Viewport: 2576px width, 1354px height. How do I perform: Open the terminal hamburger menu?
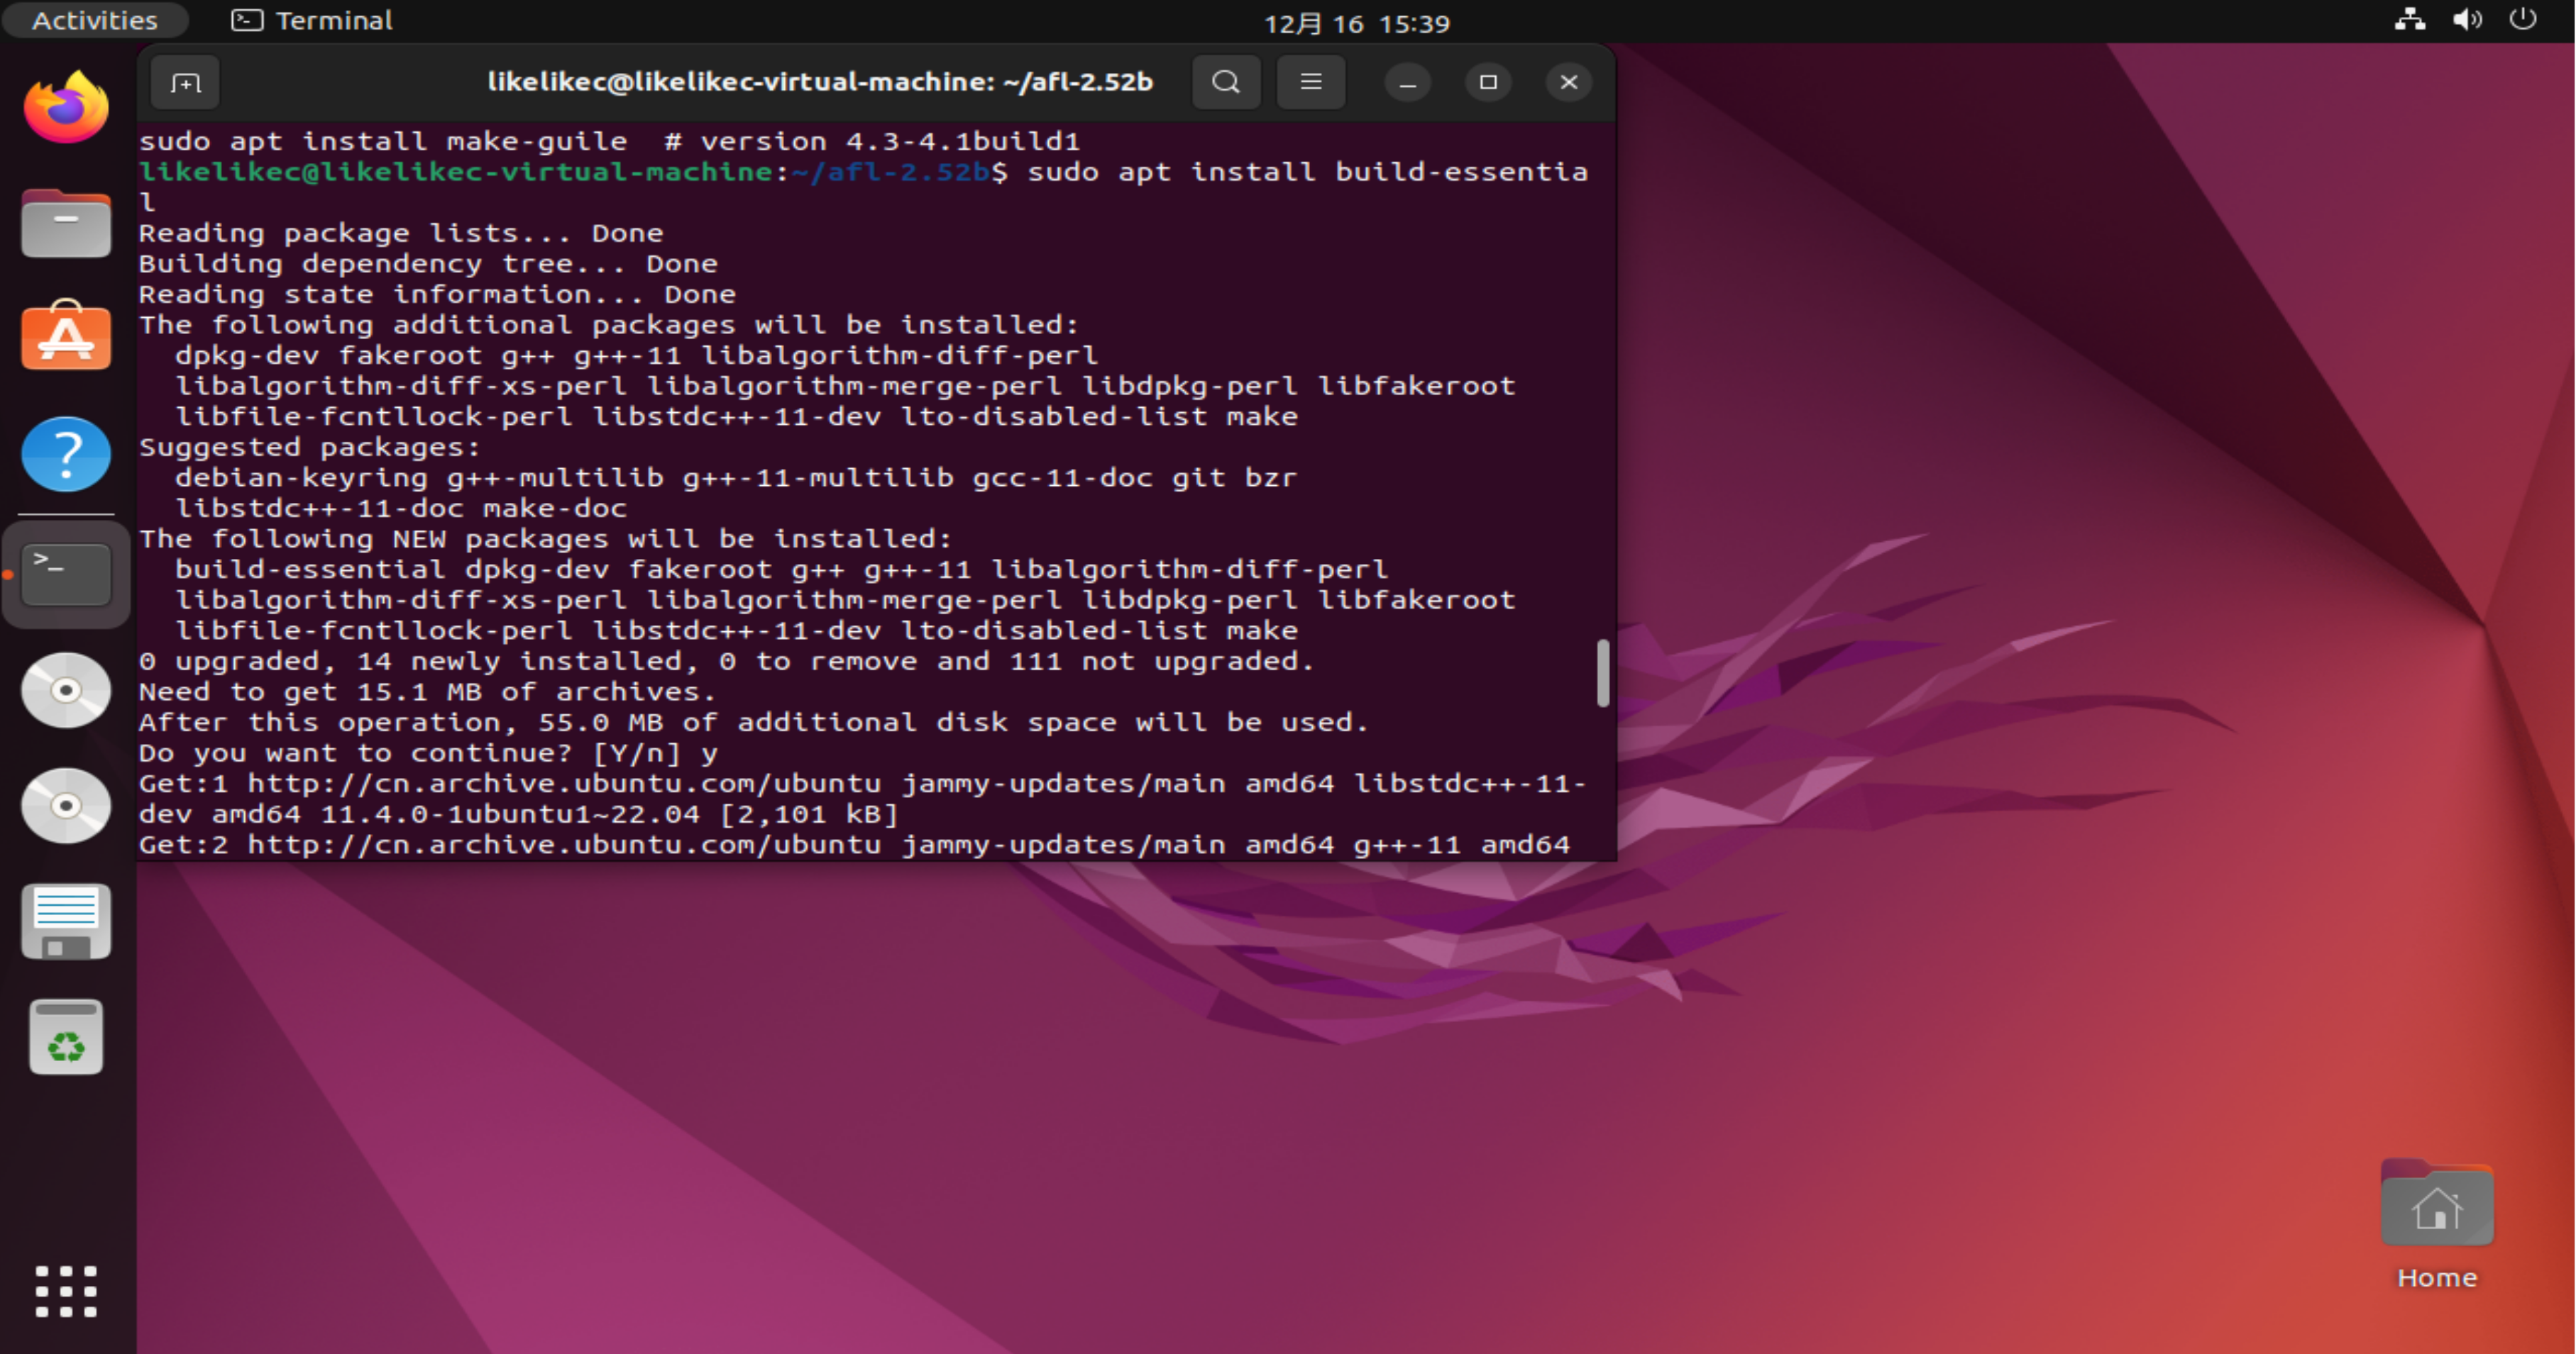pyautogui.click(x=1310, y=82)
